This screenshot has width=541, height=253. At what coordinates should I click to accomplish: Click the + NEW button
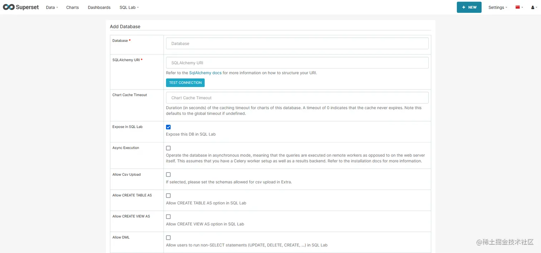pyautogui.click(x=469, y=7)
